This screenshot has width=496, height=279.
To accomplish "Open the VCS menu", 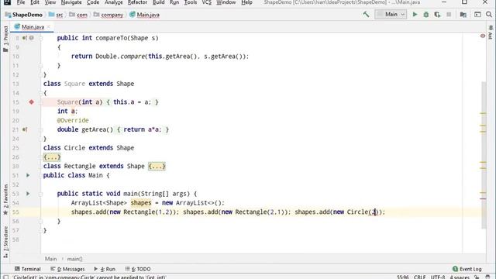I will [207, 2].
